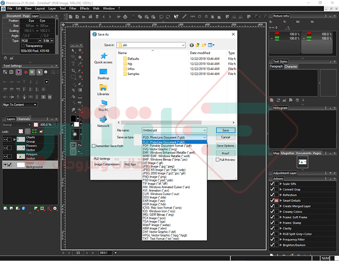Hide the Background layer
The image size is (339, 261).
click(x=5, y=165)
